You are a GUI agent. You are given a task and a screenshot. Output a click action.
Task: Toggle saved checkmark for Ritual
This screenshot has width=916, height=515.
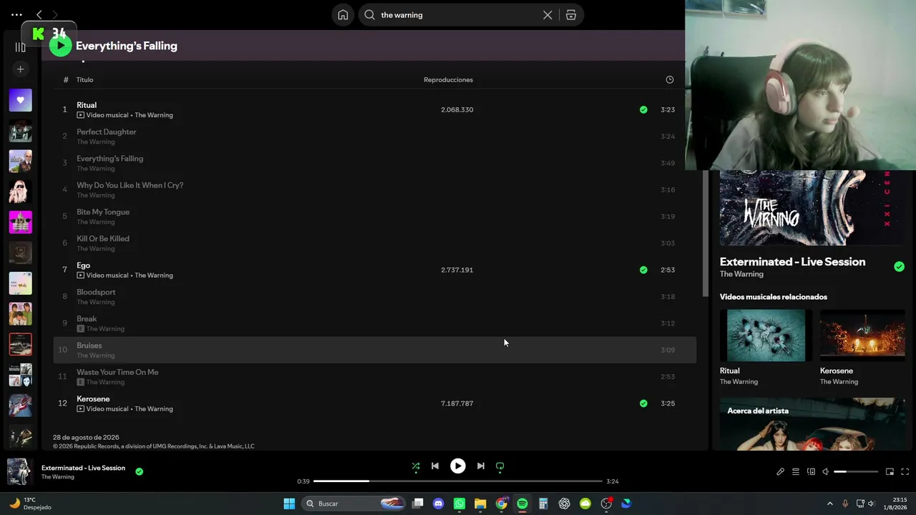click(x=643, y=109)
